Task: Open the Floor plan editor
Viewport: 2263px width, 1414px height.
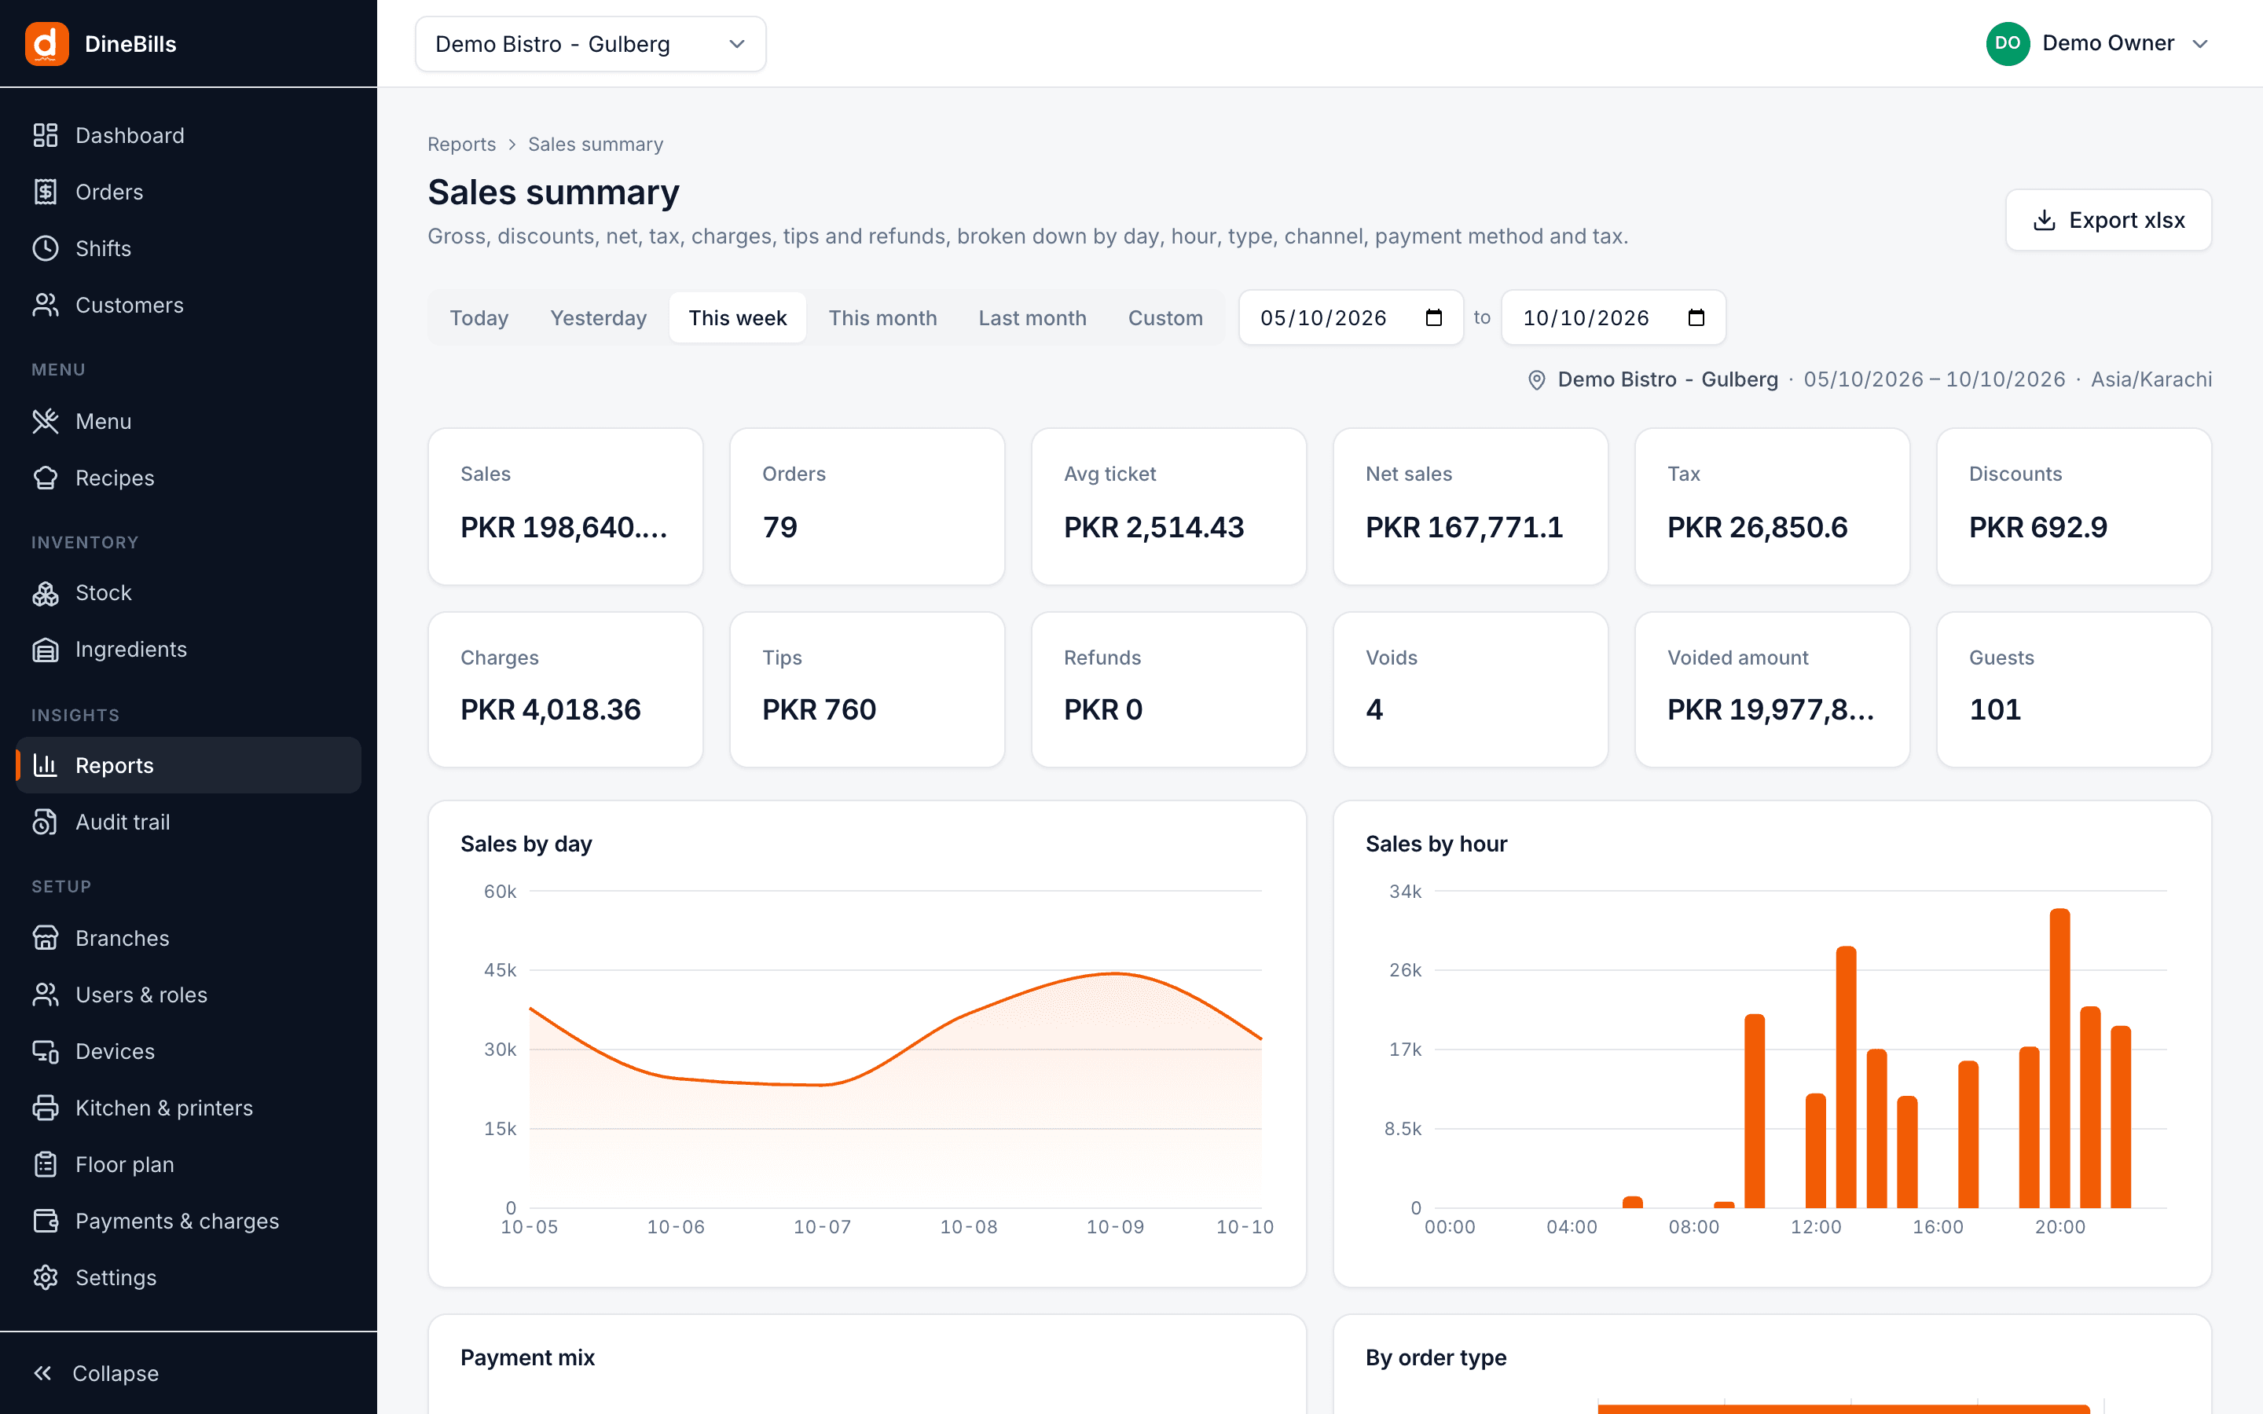Action: [188, 1164]
